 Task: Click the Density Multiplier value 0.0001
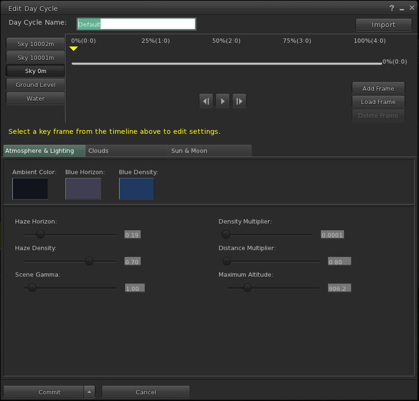coord(333,234)
